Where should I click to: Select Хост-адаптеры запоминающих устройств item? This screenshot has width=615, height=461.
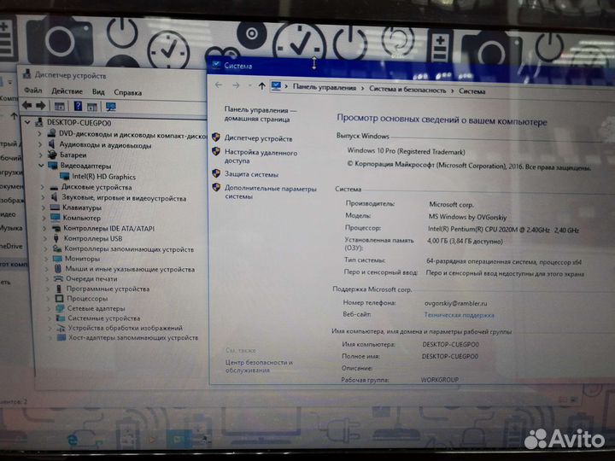pyautogui.click(x=133, y=337)
